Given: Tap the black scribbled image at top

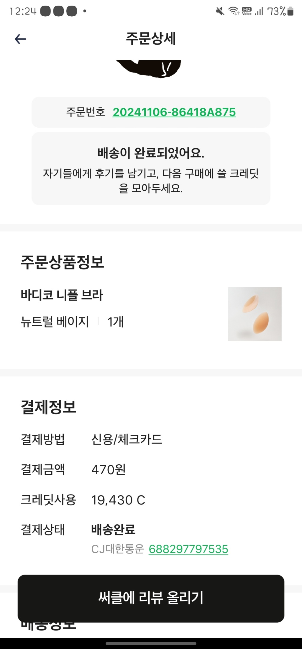Looking at the screenshot, I should (x=149, y=69).
